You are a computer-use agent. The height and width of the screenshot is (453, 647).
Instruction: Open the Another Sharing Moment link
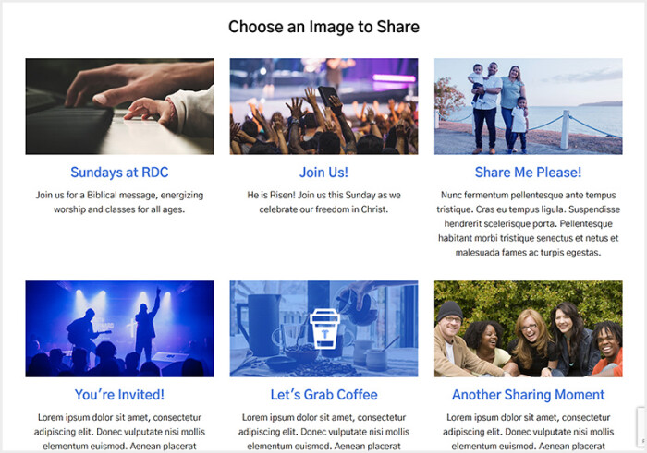tap(528, 395)
